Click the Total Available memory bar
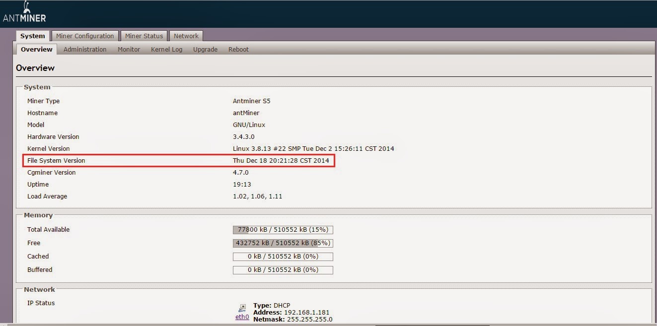The width and height of the screenshot is (657, 326). pos(283,230)
